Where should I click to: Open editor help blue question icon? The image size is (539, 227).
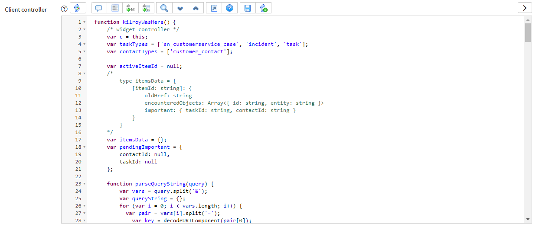point(230,8)
